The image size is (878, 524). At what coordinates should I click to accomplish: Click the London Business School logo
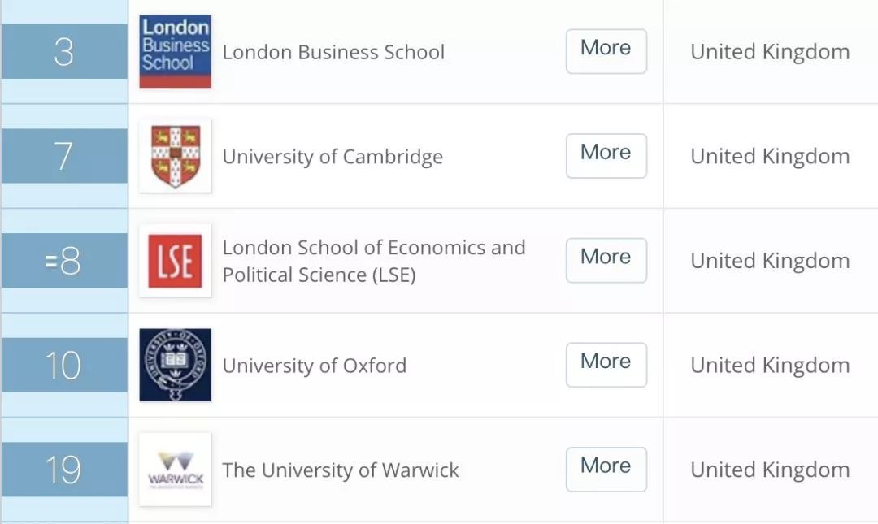click(x=175, y=51)
